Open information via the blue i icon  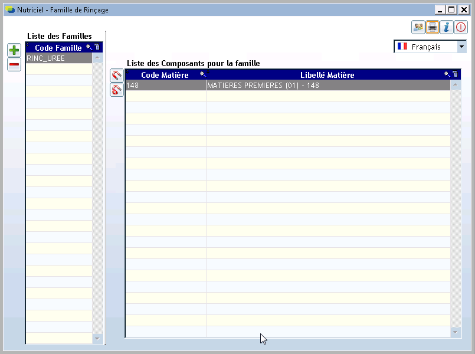[x=447, y=27]
